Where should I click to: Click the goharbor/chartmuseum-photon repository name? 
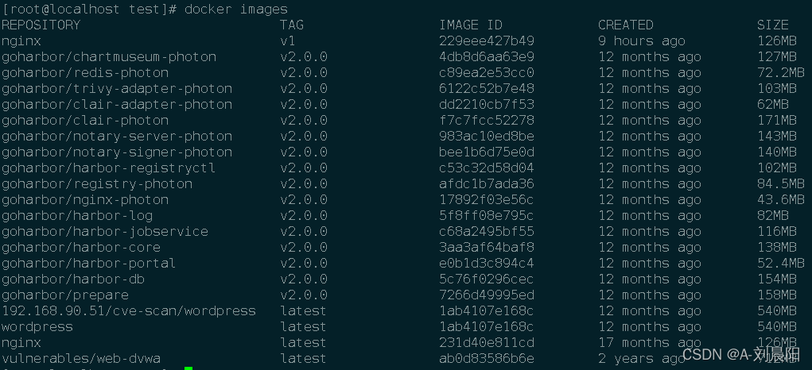[109, 57]
